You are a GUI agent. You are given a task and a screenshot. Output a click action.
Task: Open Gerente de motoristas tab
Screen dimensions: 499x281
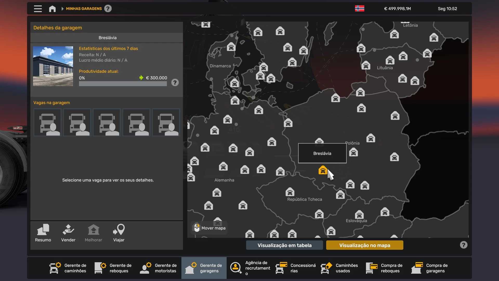click(x=159, y=268)
